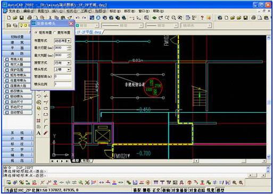273x194 pixels.
Task: Toggle 正交 ortho mode in status bar
Action: tap(156, 190)
